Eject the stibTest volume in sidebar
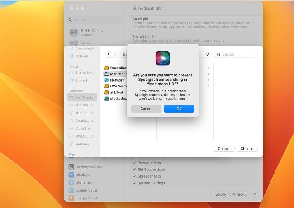The width and height of the screenshot is (294, 208). coord(92,105)
